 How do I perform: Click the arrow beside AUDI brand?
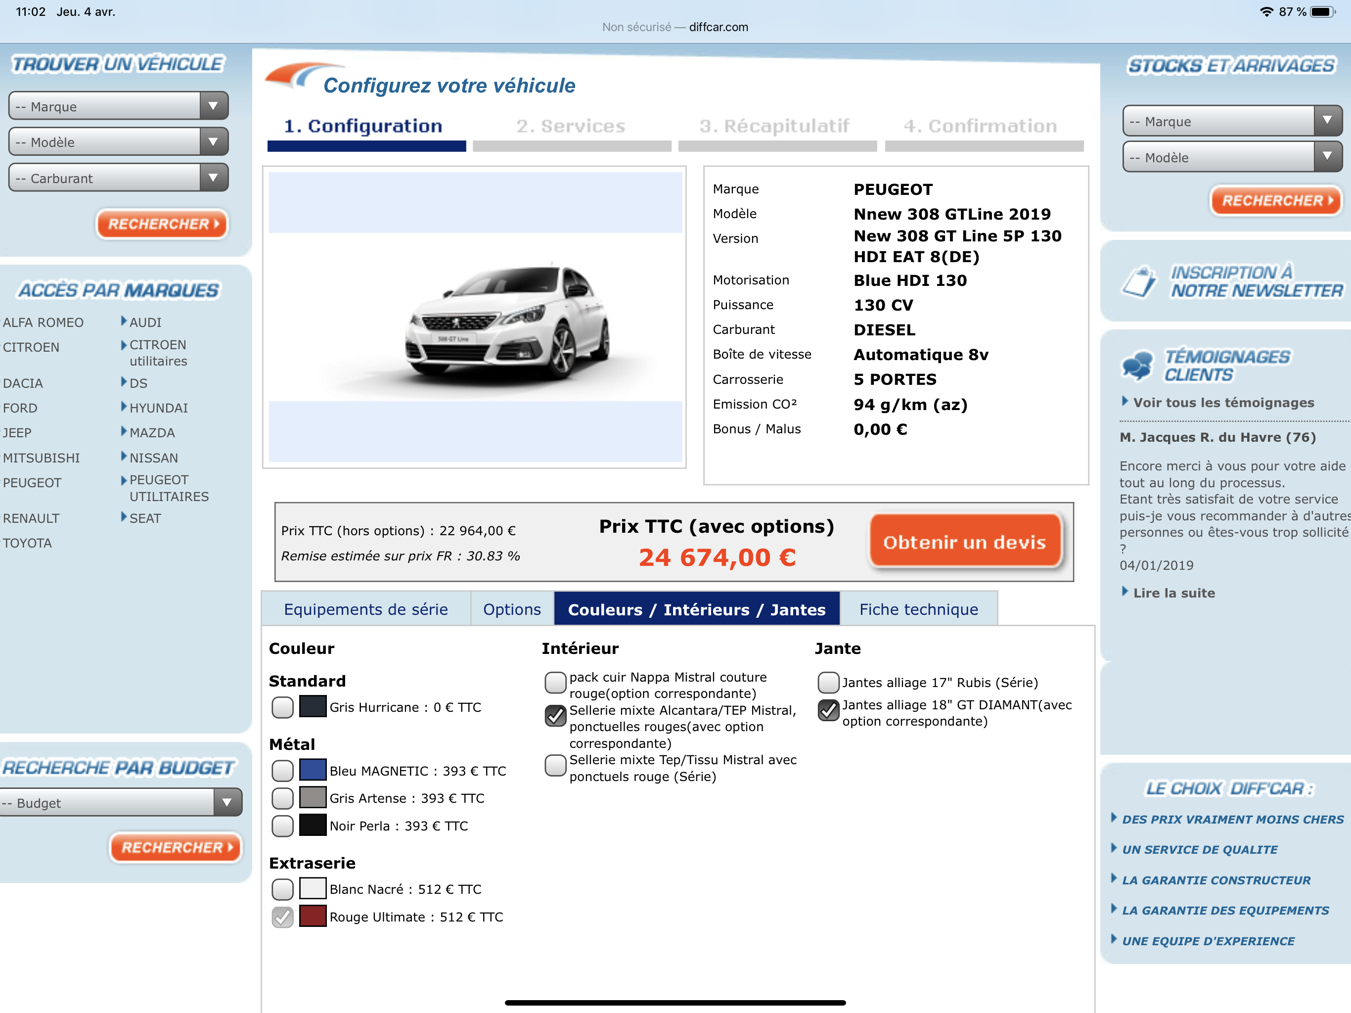124,321
